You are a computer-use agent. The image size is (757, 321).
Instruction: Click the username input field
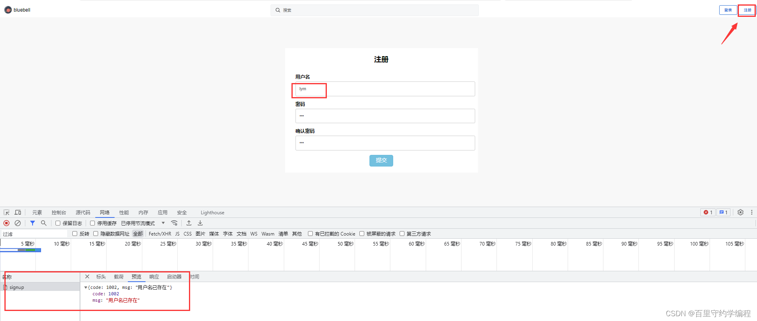point(385,89)
